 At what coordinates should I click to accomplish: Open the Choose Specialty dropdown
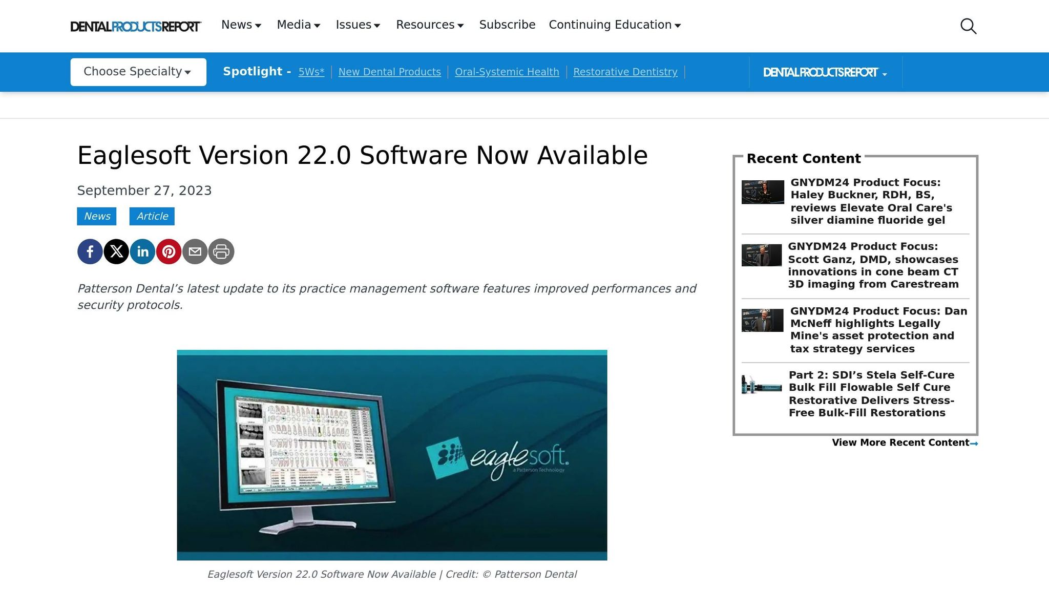click(137, 72)
